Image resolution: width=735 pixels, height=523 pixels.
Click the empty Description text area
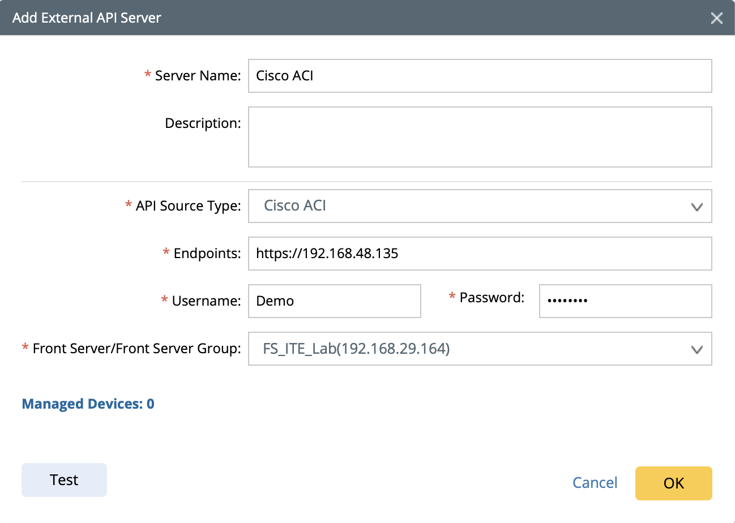pyautogui.click(x=480, y=136)
